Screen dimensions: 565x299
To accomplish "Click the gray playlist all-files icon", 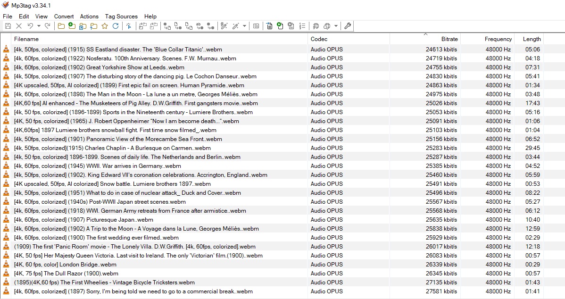I will click(x=291, y=26).
